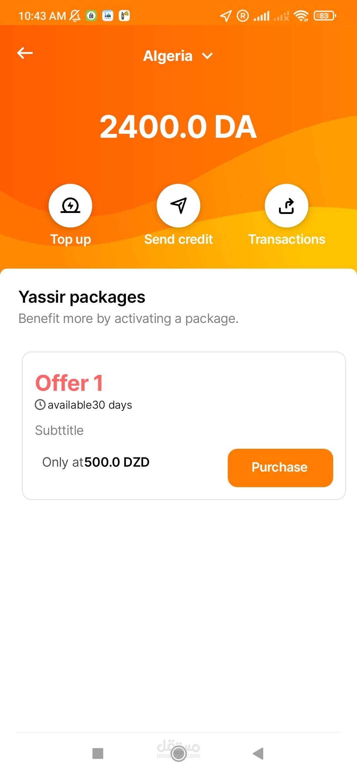The image size is (357, 775).
Task: Tap Android back triangle button
Action: point(258,753)
